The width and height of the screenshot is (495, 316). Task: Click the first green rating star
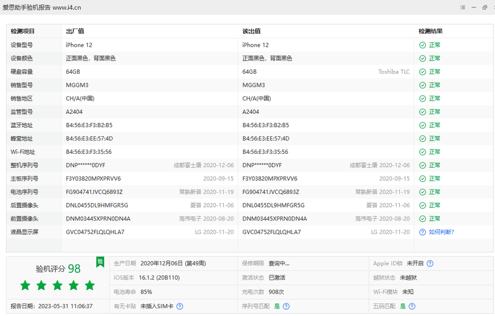coord(25,285)
